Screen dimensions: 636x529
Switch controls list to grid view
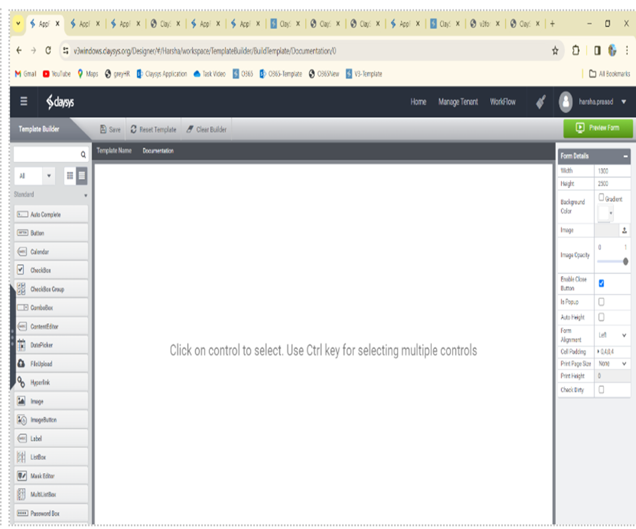click(71, 176)
